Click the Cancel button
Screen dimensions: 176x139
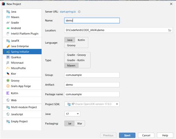click(x=146, y=135)
